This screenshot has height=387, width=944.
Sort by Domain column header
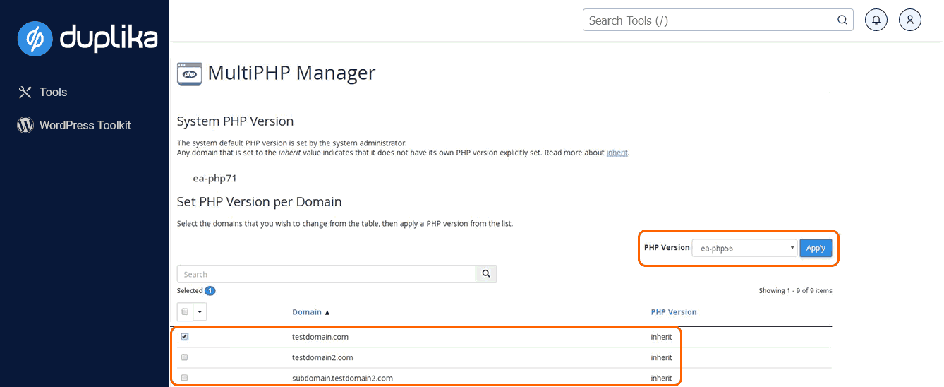pos(311,311)
